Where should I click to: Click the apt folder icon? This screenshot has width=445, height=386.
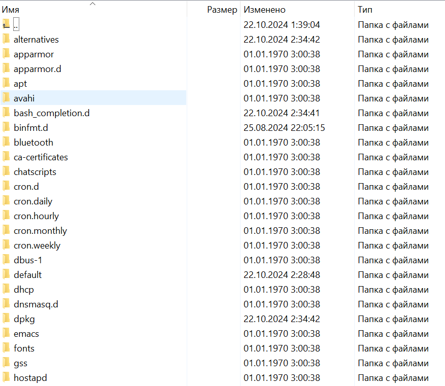point(6,83)
